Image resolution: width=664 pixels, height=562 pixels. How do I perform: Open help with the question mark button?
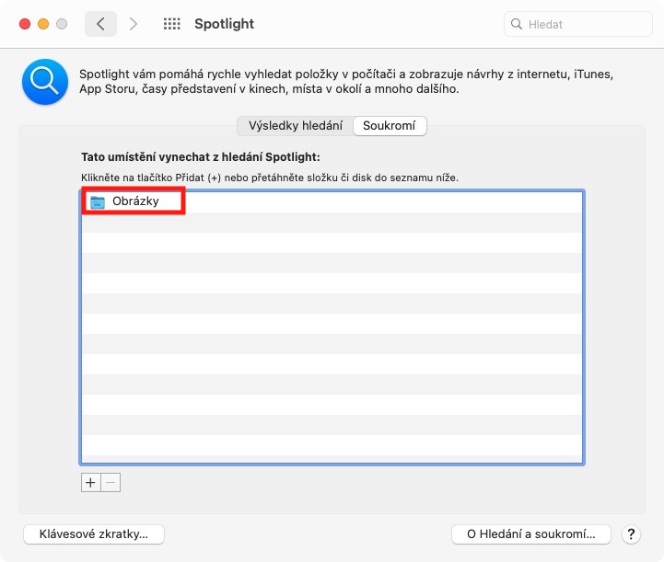(x=632, y=533)
